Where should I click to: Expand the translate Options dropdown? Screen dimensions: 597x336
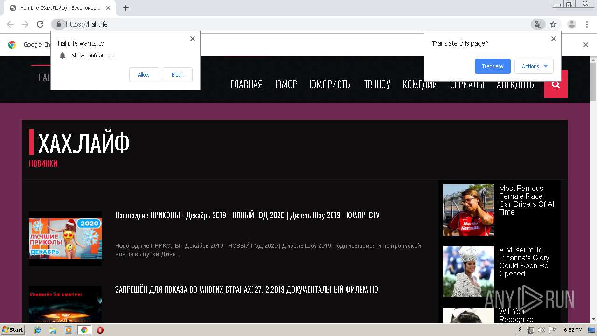[534, 66]
